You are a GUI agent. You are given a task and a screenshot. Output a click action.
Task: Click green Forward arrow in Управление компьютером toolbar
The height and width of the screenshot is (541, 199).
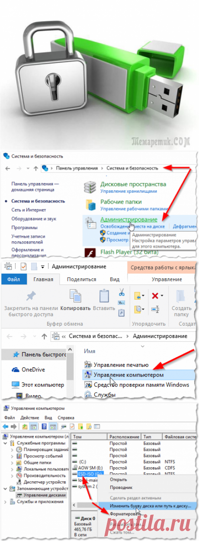point(14,426)
